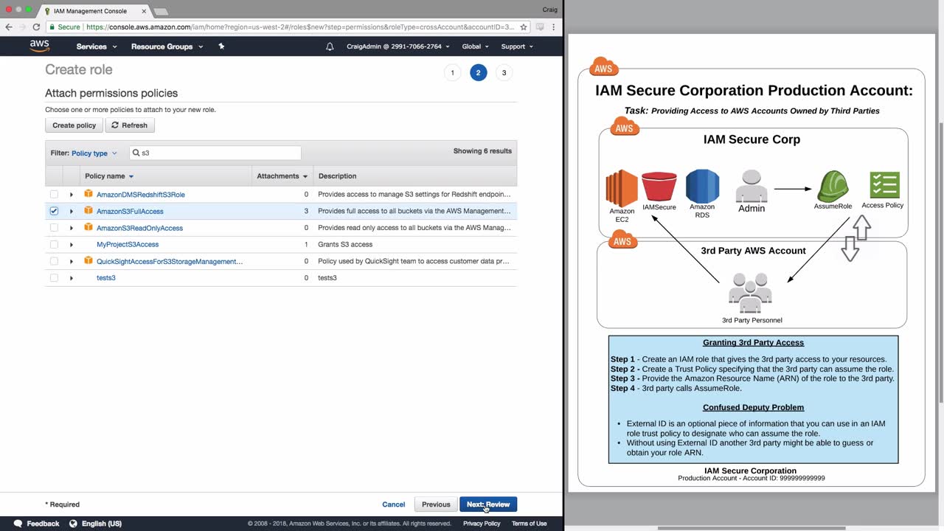
Task: Click the Next: Review button
Action: click(x=487, y=504)
